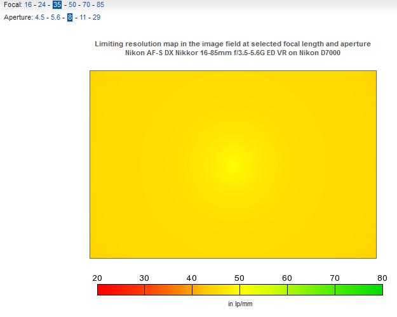Click the '60' scale label
397x317 pixels.
(x=287, y=278)
